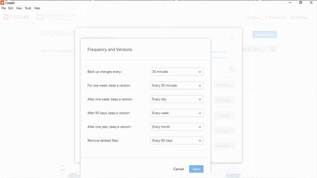Expand the 'For one week, keep a version' dropdown
The height and width of the screenshot is (178, 317).
(x=177, y=85)
